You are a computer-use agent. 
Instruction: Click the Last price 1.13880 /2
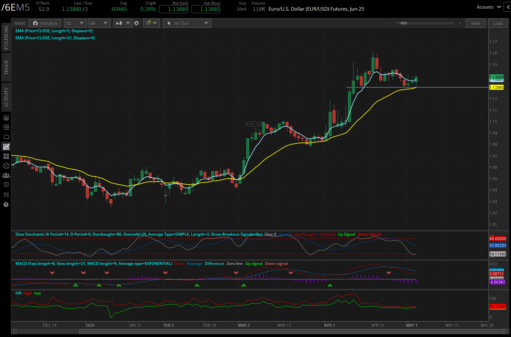75,9
